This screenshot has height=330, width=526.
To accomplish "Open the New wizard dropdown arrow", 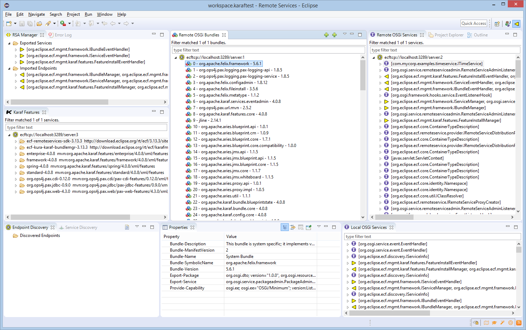I will 15,23.
